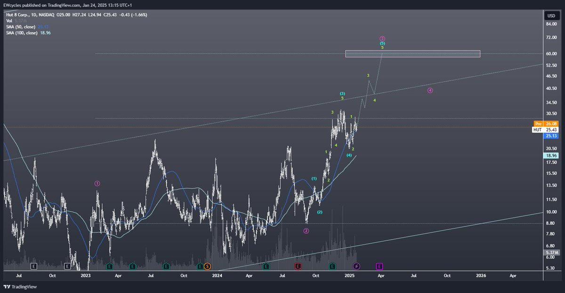Click the 5.37M volume tag on axis
Viewport: 565px width, 293px height.
click(x=551, y=252)
